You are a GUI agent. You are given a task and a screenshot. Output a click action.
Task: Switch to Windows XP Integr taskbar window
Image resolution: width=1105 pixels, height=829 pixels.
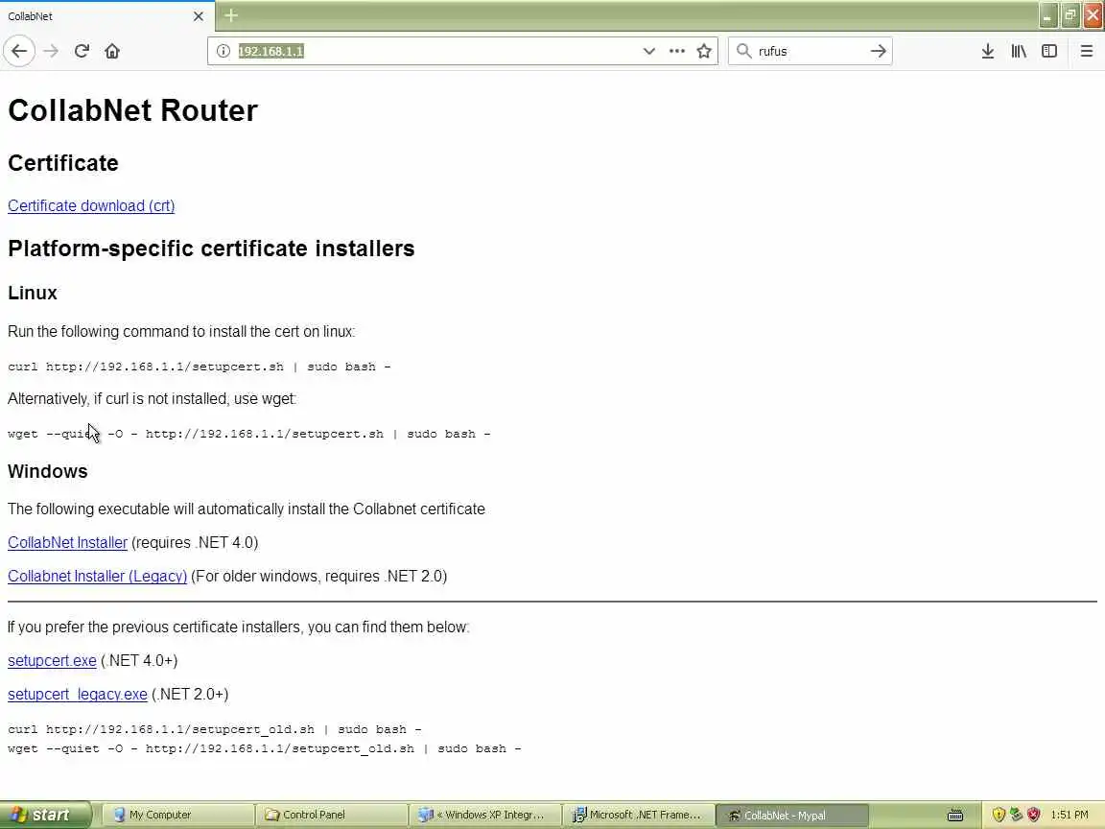[484, 815]
